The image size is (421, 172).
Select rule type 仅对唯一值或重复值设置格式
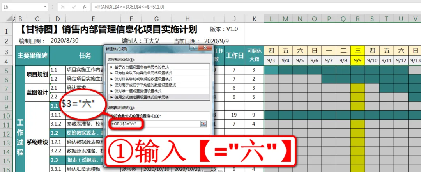pyautogui.click(x=158, y=90)
